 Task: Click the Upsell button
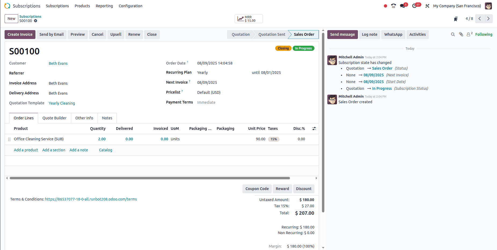pos(116,34)
